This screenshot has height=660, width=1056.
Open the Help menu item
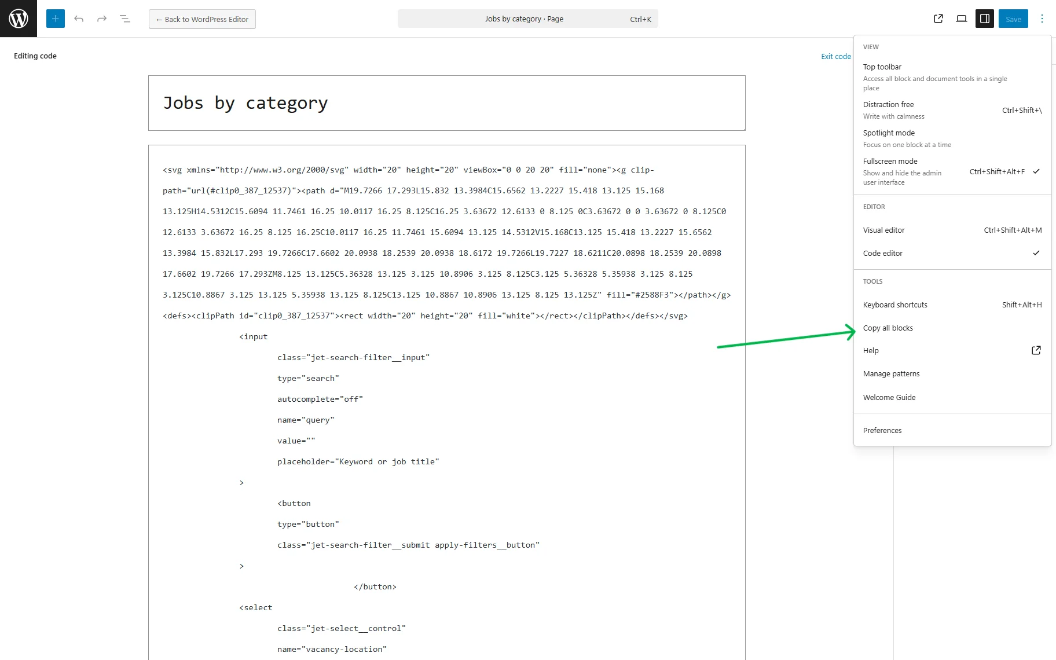click(x=952, y=350)
